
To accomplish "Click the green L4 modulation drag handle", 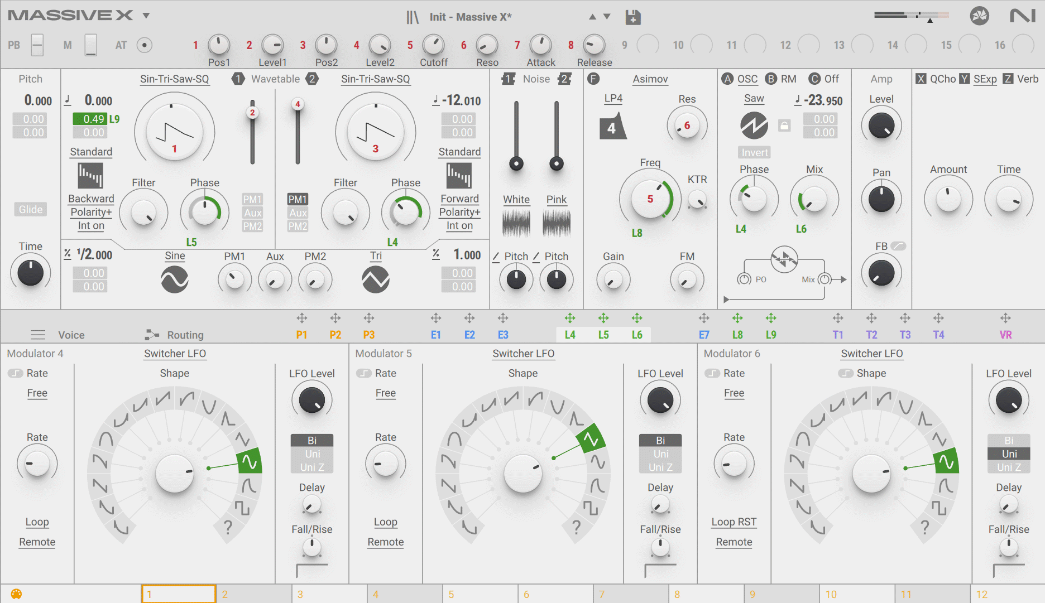I will [x=570, y=318].
